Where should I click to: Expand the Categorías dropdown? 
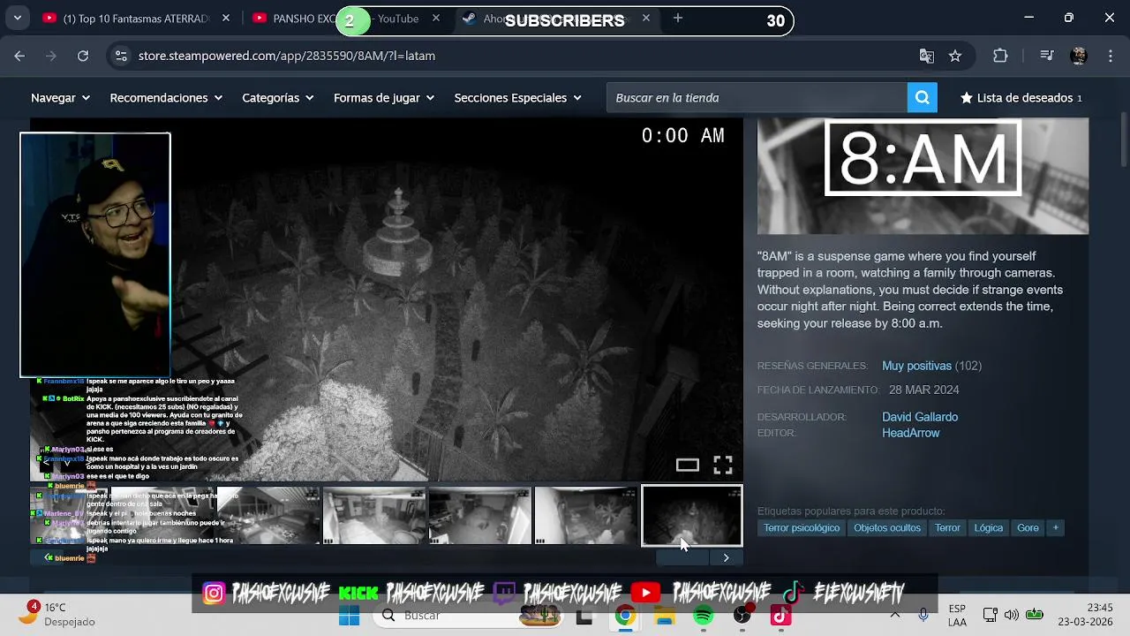coord(278,98)
